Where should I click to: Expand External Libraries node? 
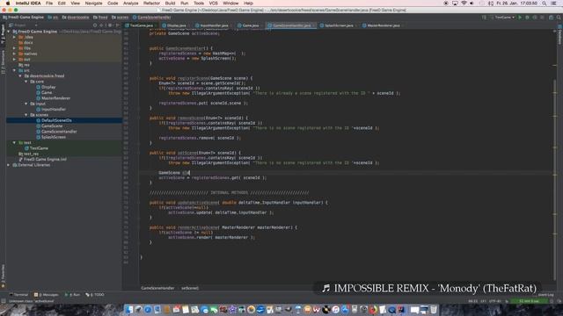coord(9,165)
